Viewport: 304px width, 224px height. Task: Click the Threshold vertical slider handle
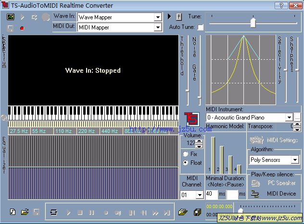pyautogui.click(x=187, y=91)
